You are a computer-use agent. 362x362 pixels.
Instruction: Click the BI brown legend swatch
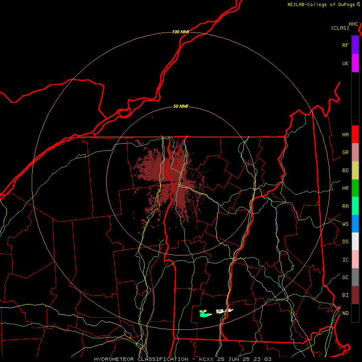355,295
